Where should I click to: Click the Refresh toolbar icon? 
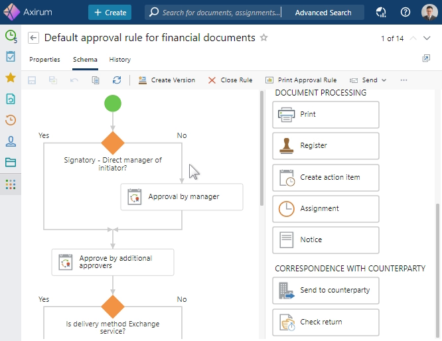(117, 80)
